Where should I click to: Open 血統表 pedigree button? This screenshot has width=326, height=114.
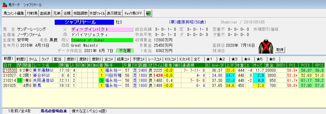[x=45, y=13]
